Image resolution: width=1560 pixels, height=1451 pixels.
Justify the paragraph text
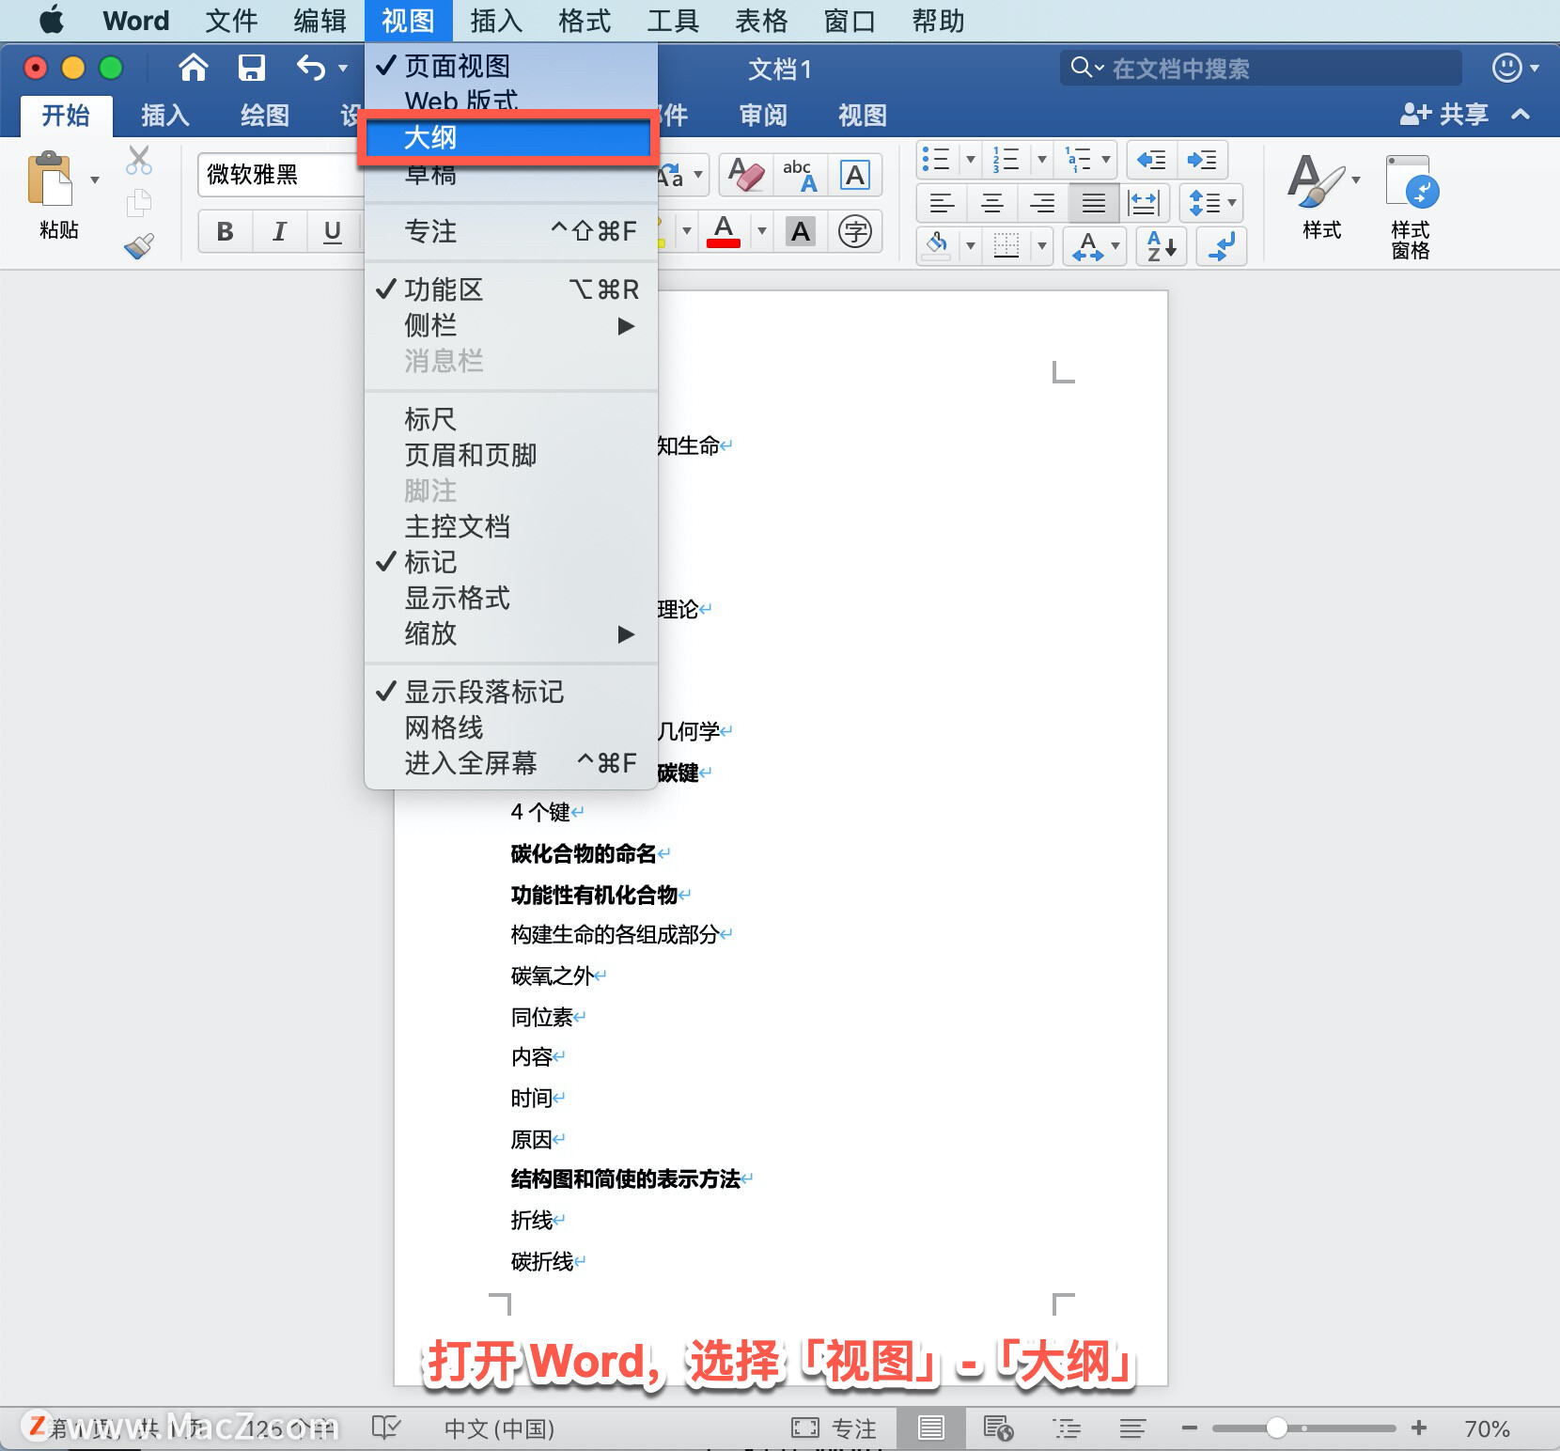point(1093,202)
